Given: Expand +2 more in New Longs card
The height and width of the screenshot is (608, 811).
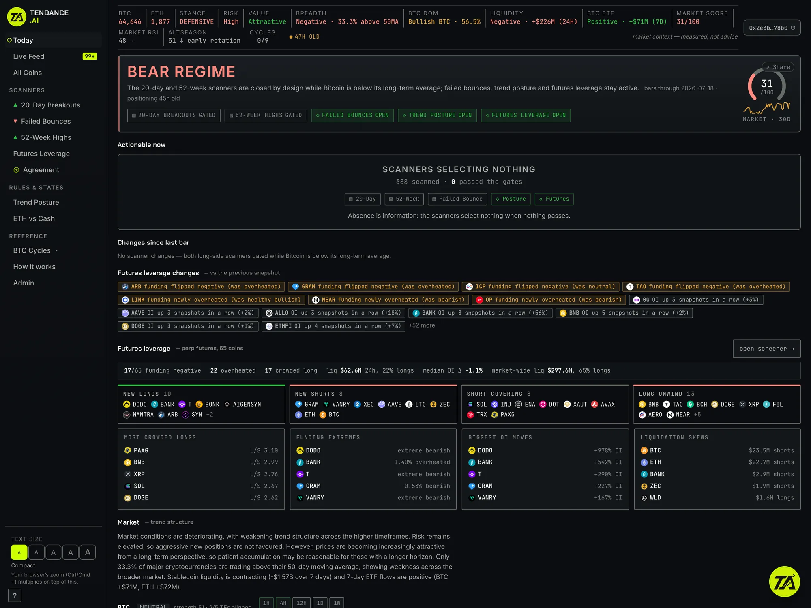Looking at the screenshot, I should 210,415.
